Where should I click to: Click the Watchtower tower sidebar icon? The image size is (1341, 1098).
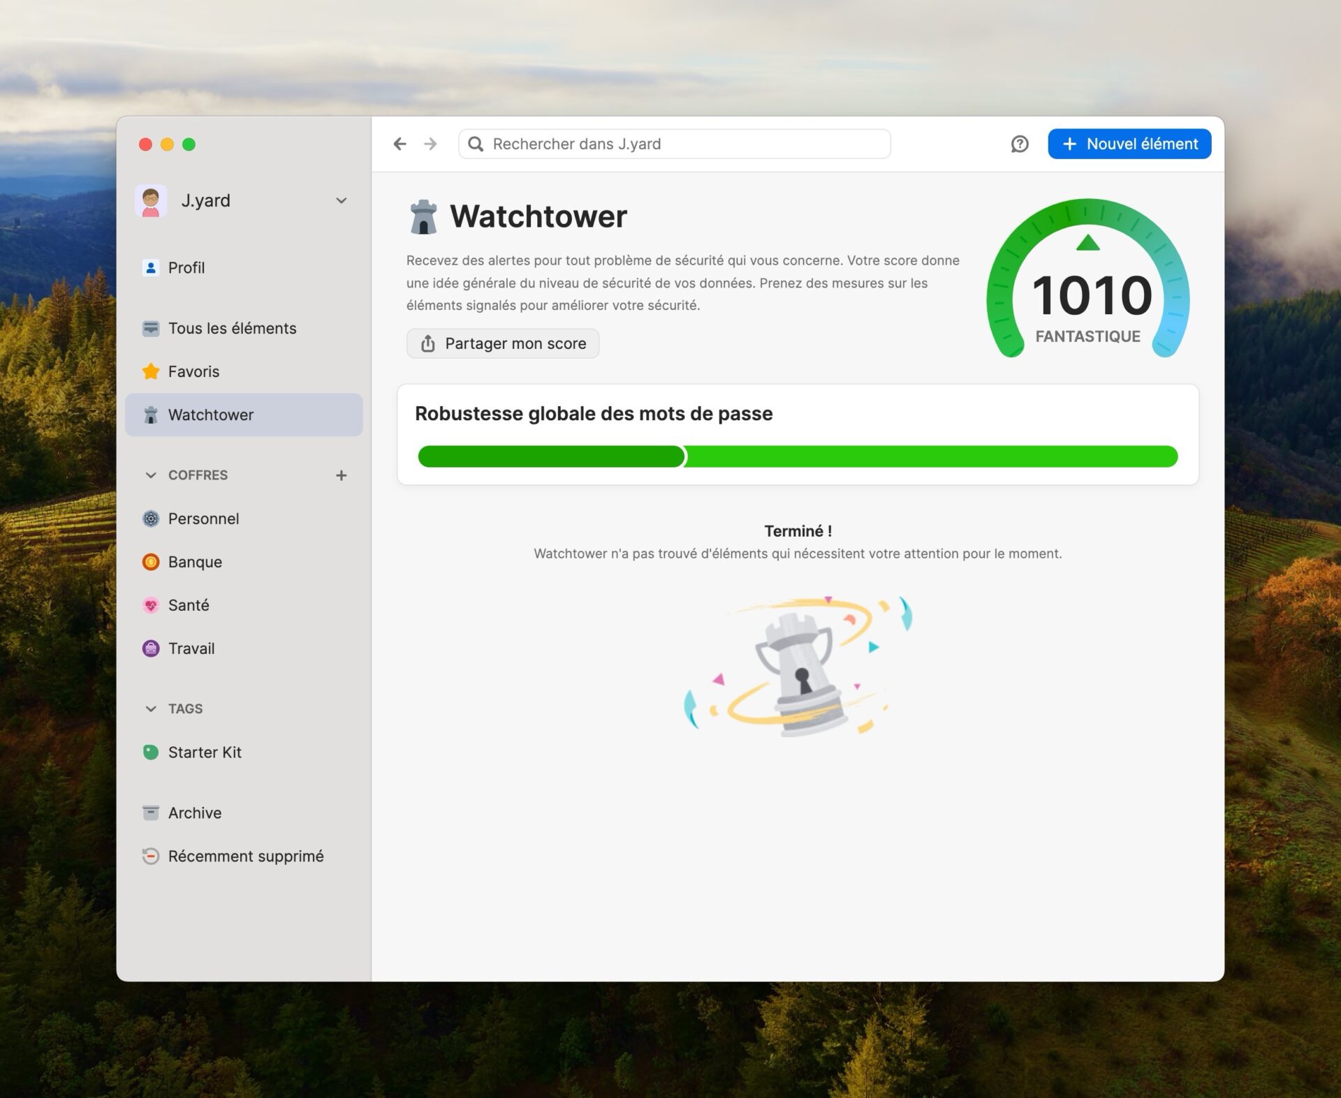pyautogui.click(x=151, y=415)
